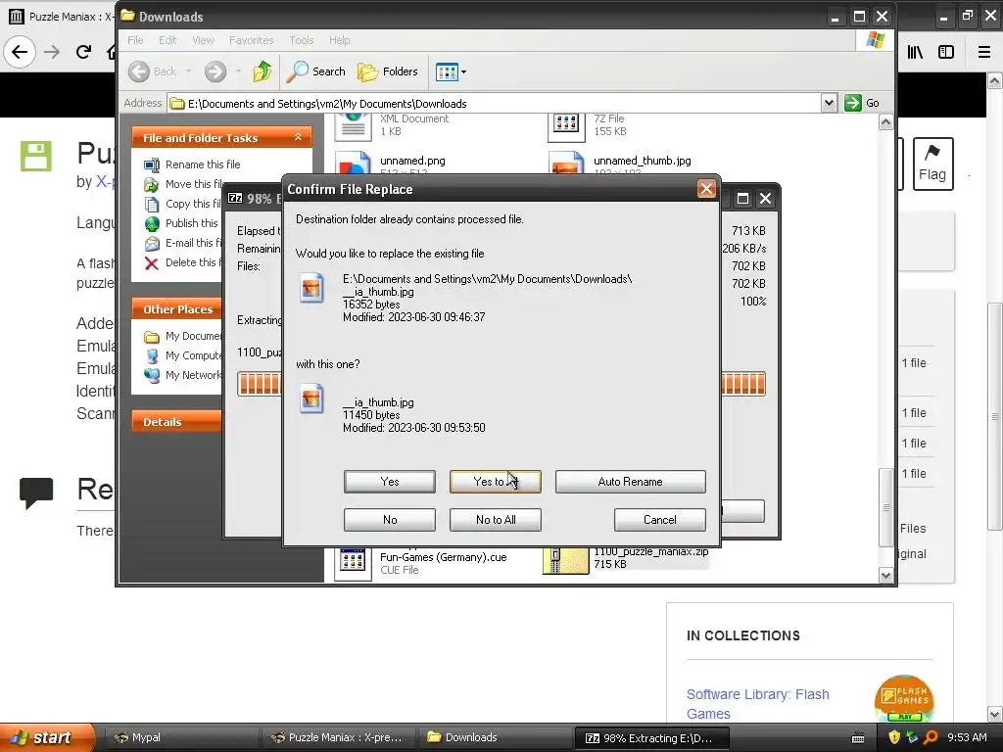The height and width of the screenshot is (752, 1003).
Task: Toggle the Folders pane button
Action: coord(388,71)
